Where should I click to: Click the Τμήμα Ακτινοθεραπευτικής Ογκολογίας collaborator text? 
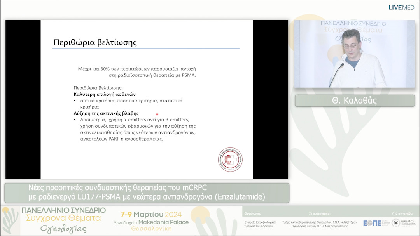coord(320,222)
